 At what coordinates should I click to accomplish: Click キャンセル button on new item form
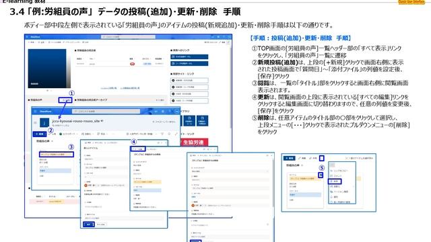(x=101, y=225)
